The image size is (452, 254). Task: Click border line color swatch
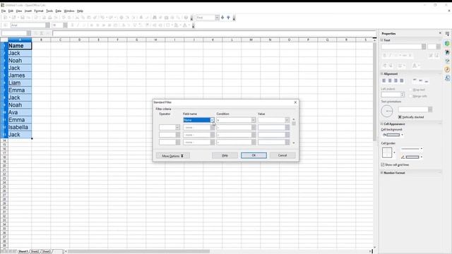[x=412, y=157]
